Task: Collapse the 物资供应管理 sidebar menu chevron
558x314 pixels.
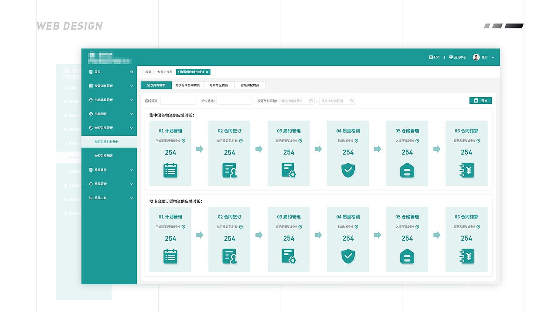Action: (131, 128)
